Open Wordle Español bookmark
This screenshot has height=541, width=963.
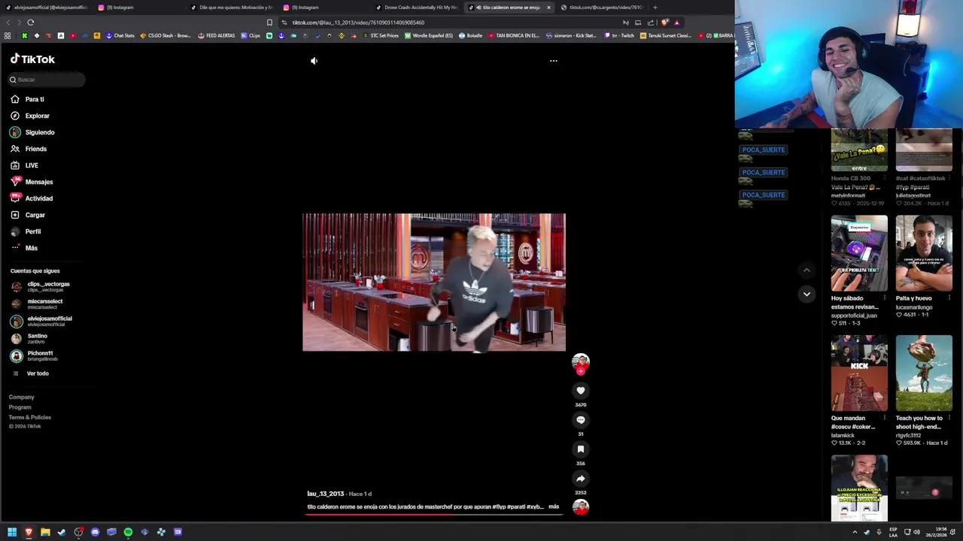coord(429,35)
